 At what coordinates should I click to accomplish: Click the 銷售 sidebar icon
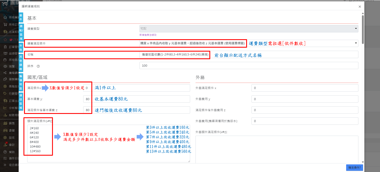tap(5, 123)
